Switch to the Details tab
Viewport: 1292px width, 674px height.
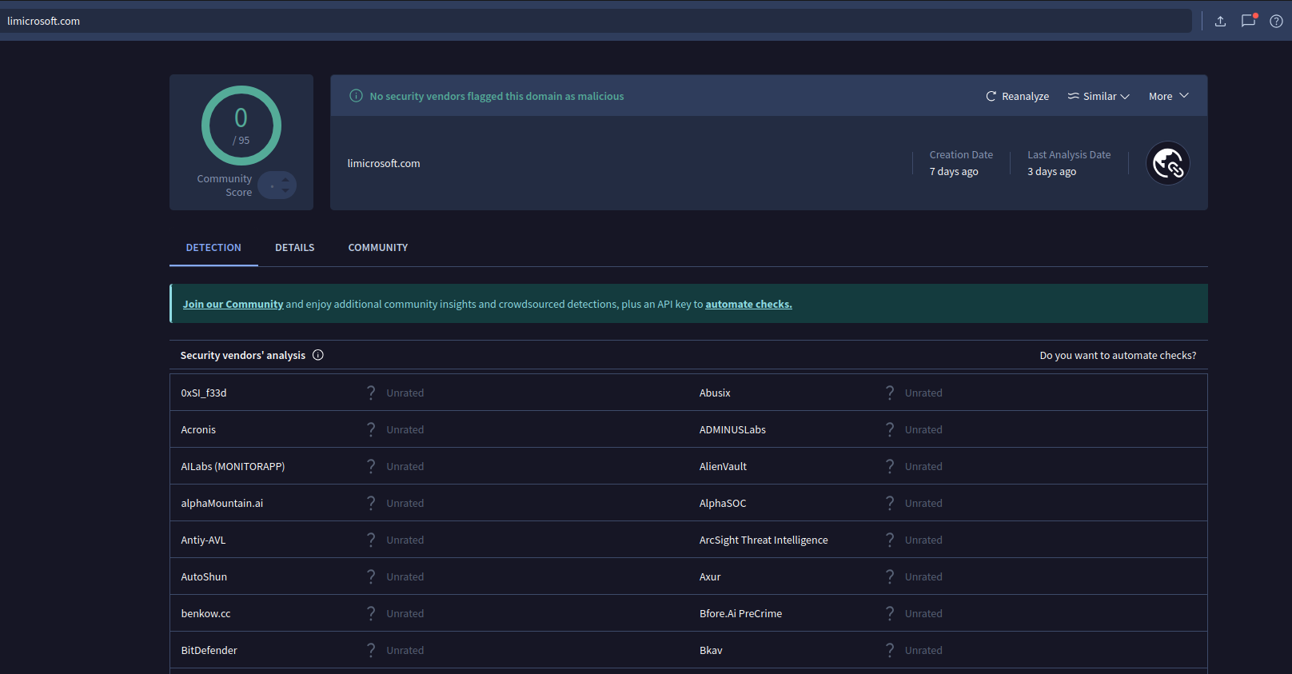tap(294, 248)
